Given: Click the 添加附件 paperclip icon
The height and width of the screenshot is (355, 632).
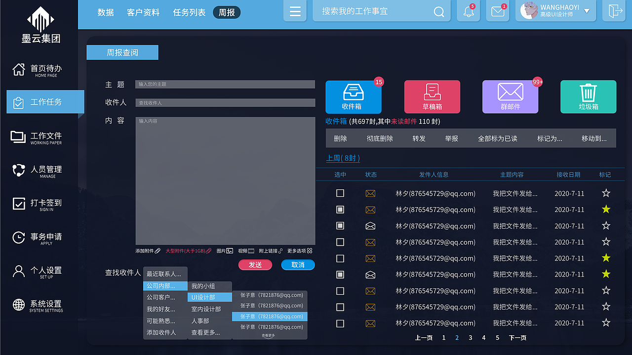Looking at the screenshot, I should click(x=158, y=250).
